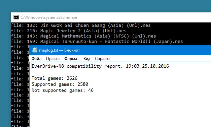Screen dimensions: 211x127
Task: Click the Jin Gwok Sei Chuen Saang line
Action: point(81,25)
